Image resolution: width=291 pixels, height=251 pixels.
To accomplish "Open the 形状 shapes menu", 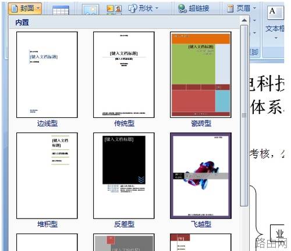I will pyautogui.click(x=143, y=8).
